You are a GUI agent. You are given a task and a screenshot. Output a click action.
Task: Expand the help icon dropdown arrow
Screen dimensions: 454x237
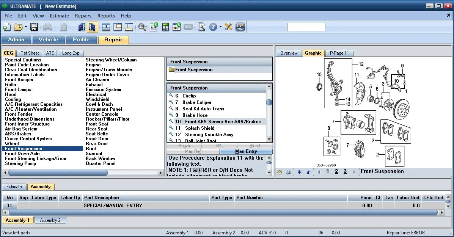tap(220, 27)
